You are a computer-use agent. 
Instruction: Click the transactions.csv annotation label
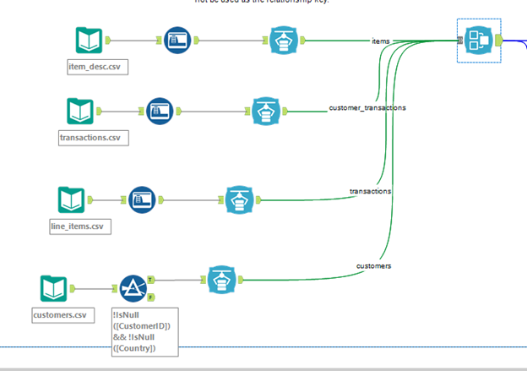click(94, 138)
